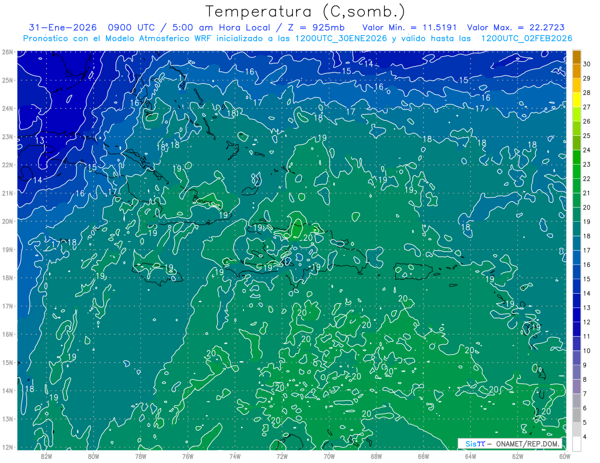Viewport: 600px width, 463px height.
Task: Click the '14N' latitude axis label
Action: [7, 391]
